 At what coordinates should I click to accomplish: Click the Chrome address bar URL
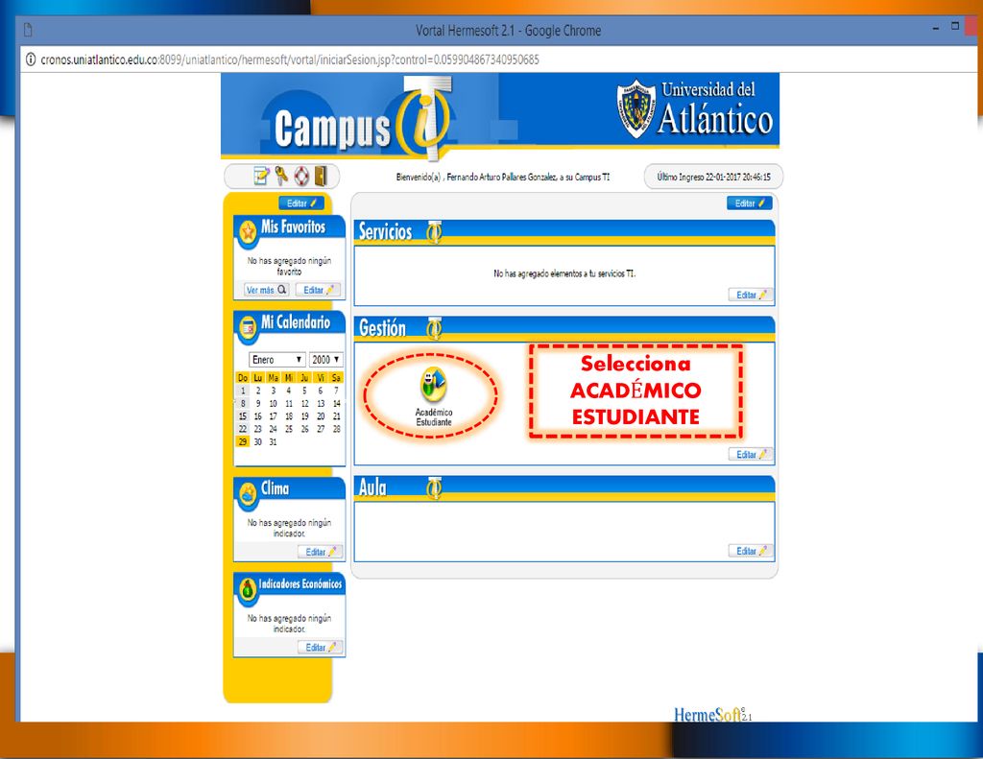pyautogui.click(x=290, y=59)
